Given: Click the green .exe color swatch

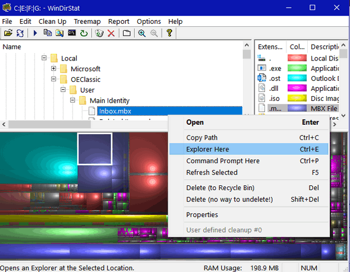Looking at the screenshot, I should [x=297, y=68].
